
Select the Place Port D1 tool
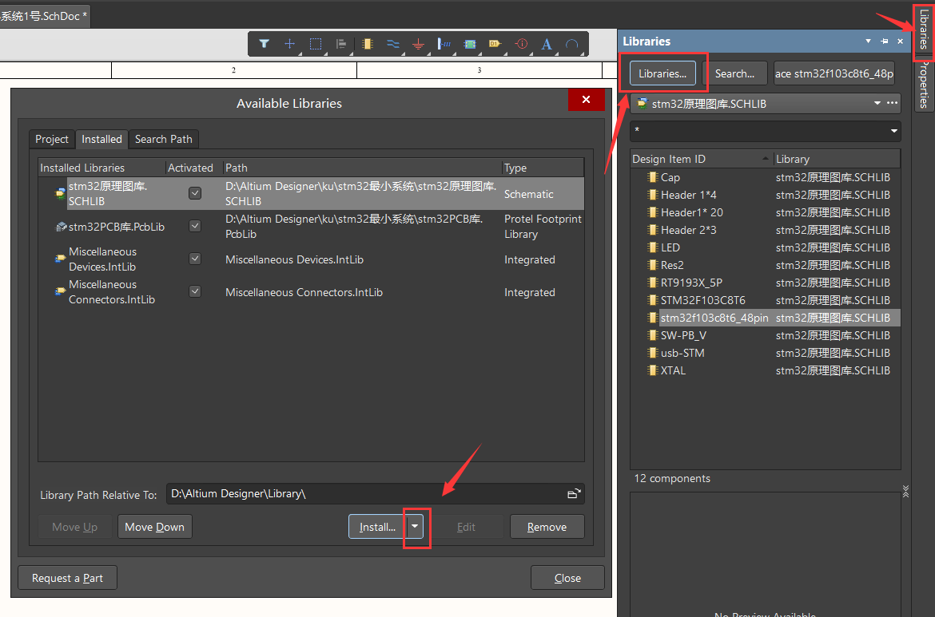pos(495,43)
